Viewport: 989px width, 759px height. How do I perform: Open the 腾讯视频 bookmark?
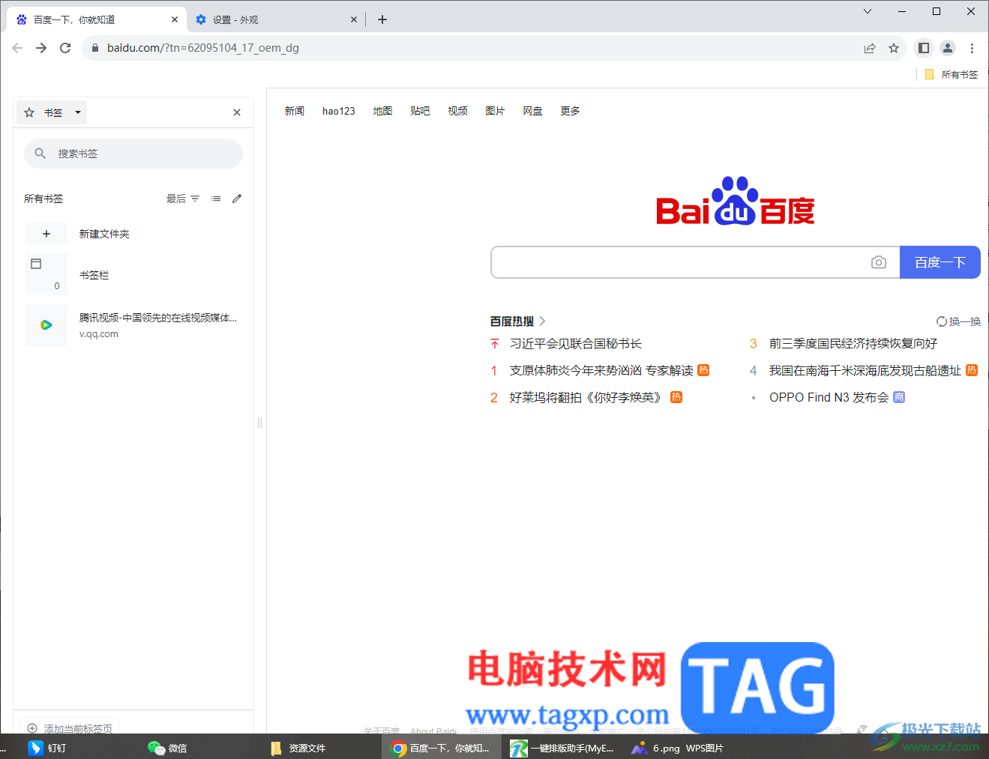(133, 325)
